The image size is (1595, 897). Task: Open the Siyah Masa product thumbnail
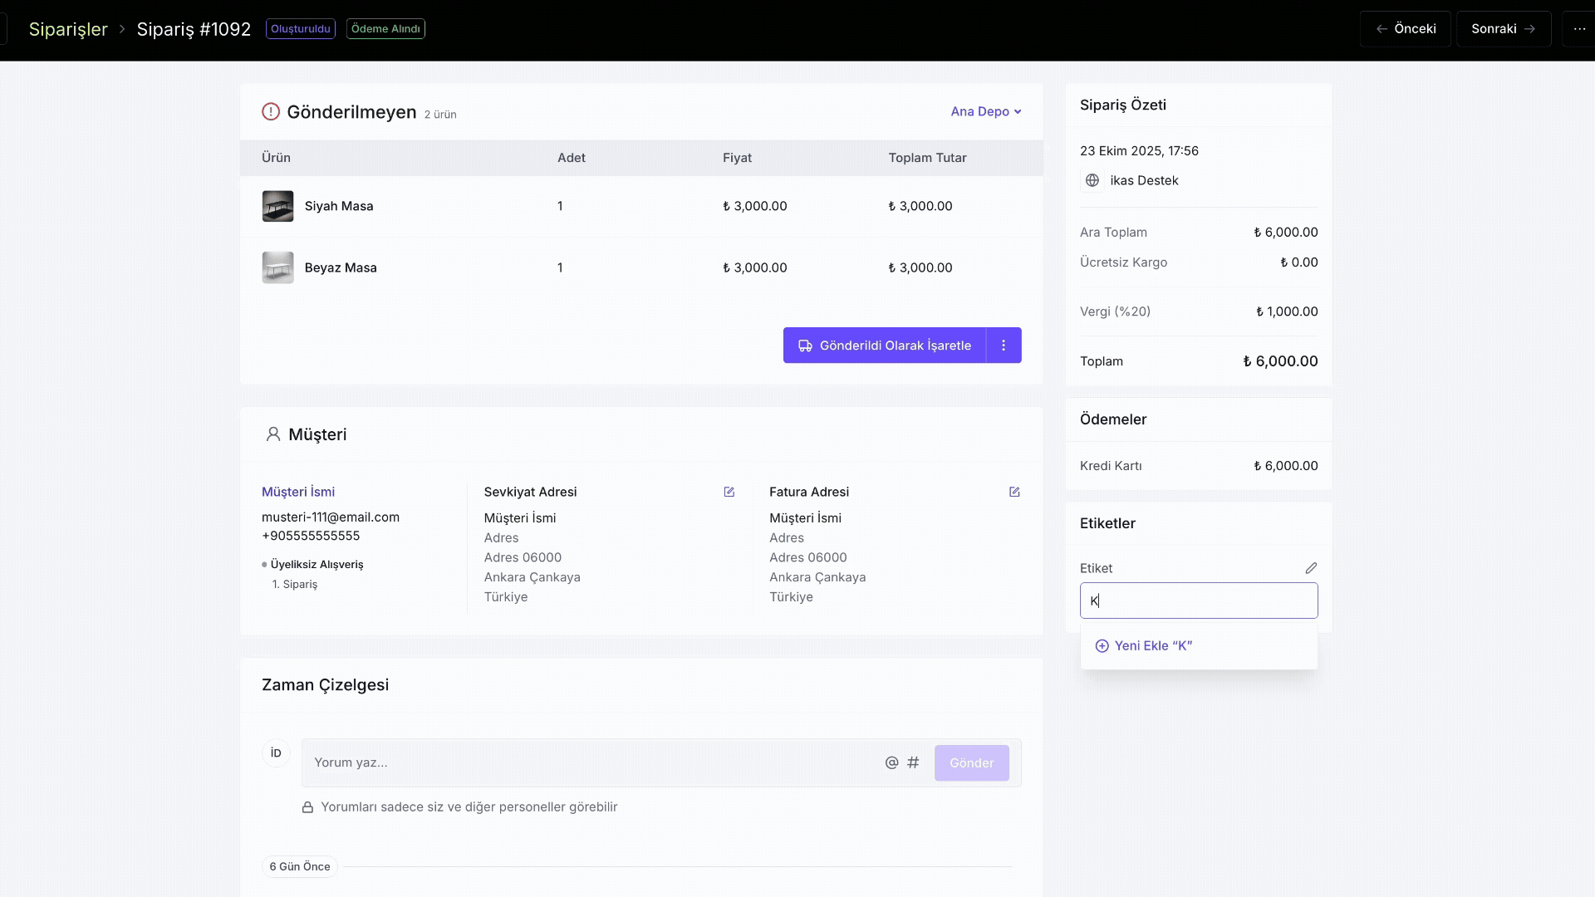tap(277, 206)
